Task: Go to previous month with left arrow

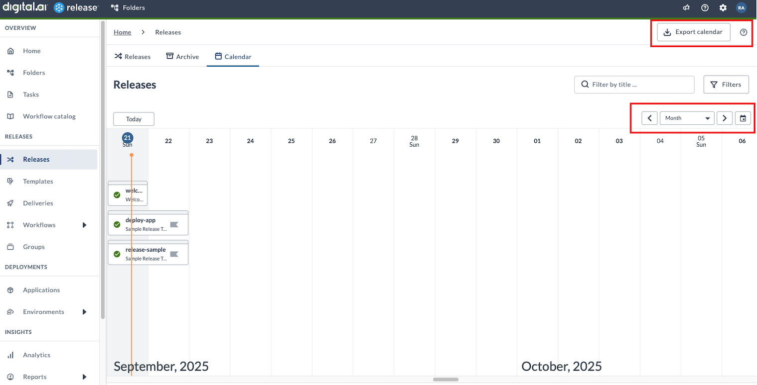Action: (649, 118)
